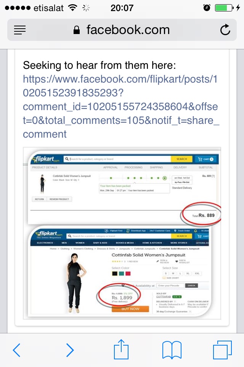The height and width of the screenshot is (367, 244).
Task: Tap the orange BUY NOW button
Action: click(x=130, y=309)
